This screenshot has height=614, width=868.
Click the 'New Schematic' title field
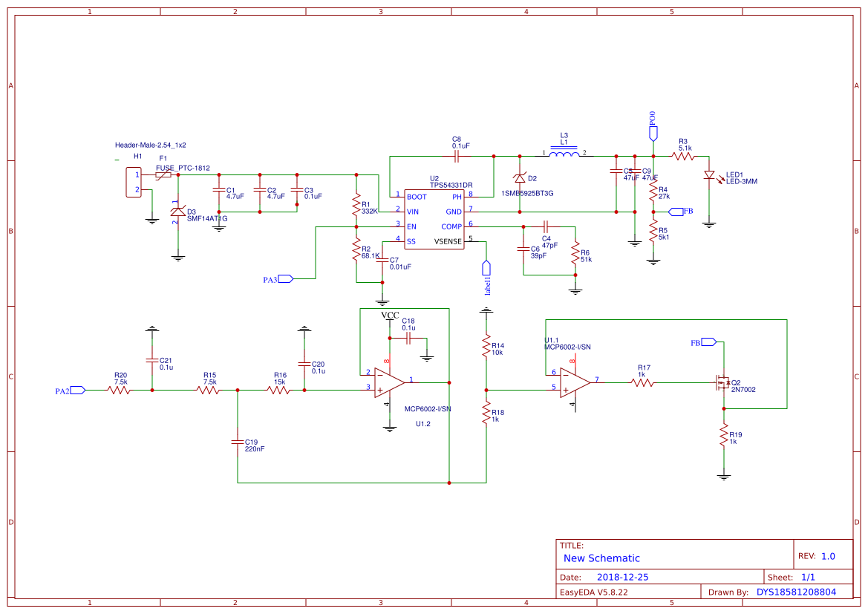601,558
